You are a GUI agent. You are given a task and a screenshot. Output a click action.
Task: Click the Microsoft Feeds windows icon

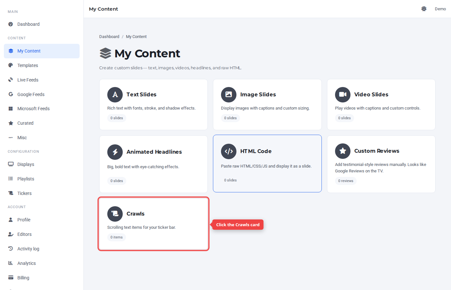[x=11, y=109]
